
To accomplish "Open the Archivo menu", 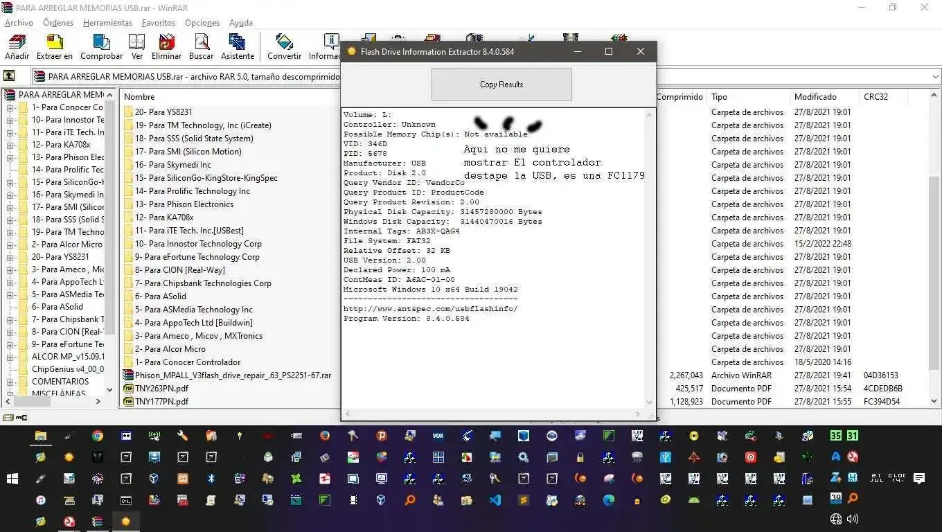I will (x=19, y=23).
